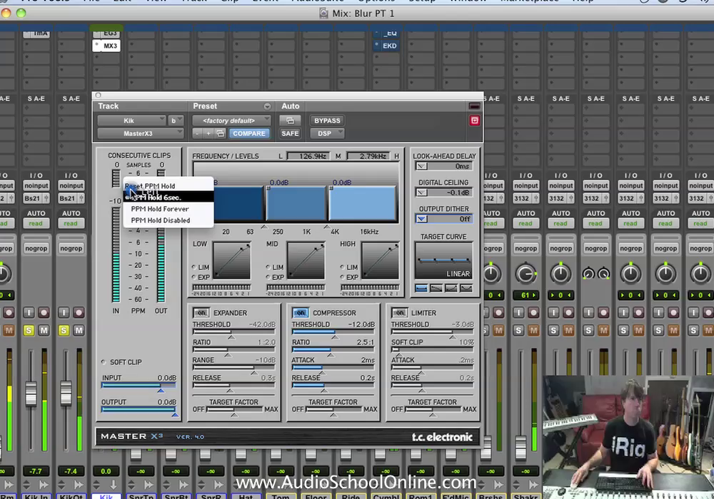Image resolution: width=714 pixels, height=499 pixels.
Task: Select LIM for the HIGH band
Action: (343, 267)
